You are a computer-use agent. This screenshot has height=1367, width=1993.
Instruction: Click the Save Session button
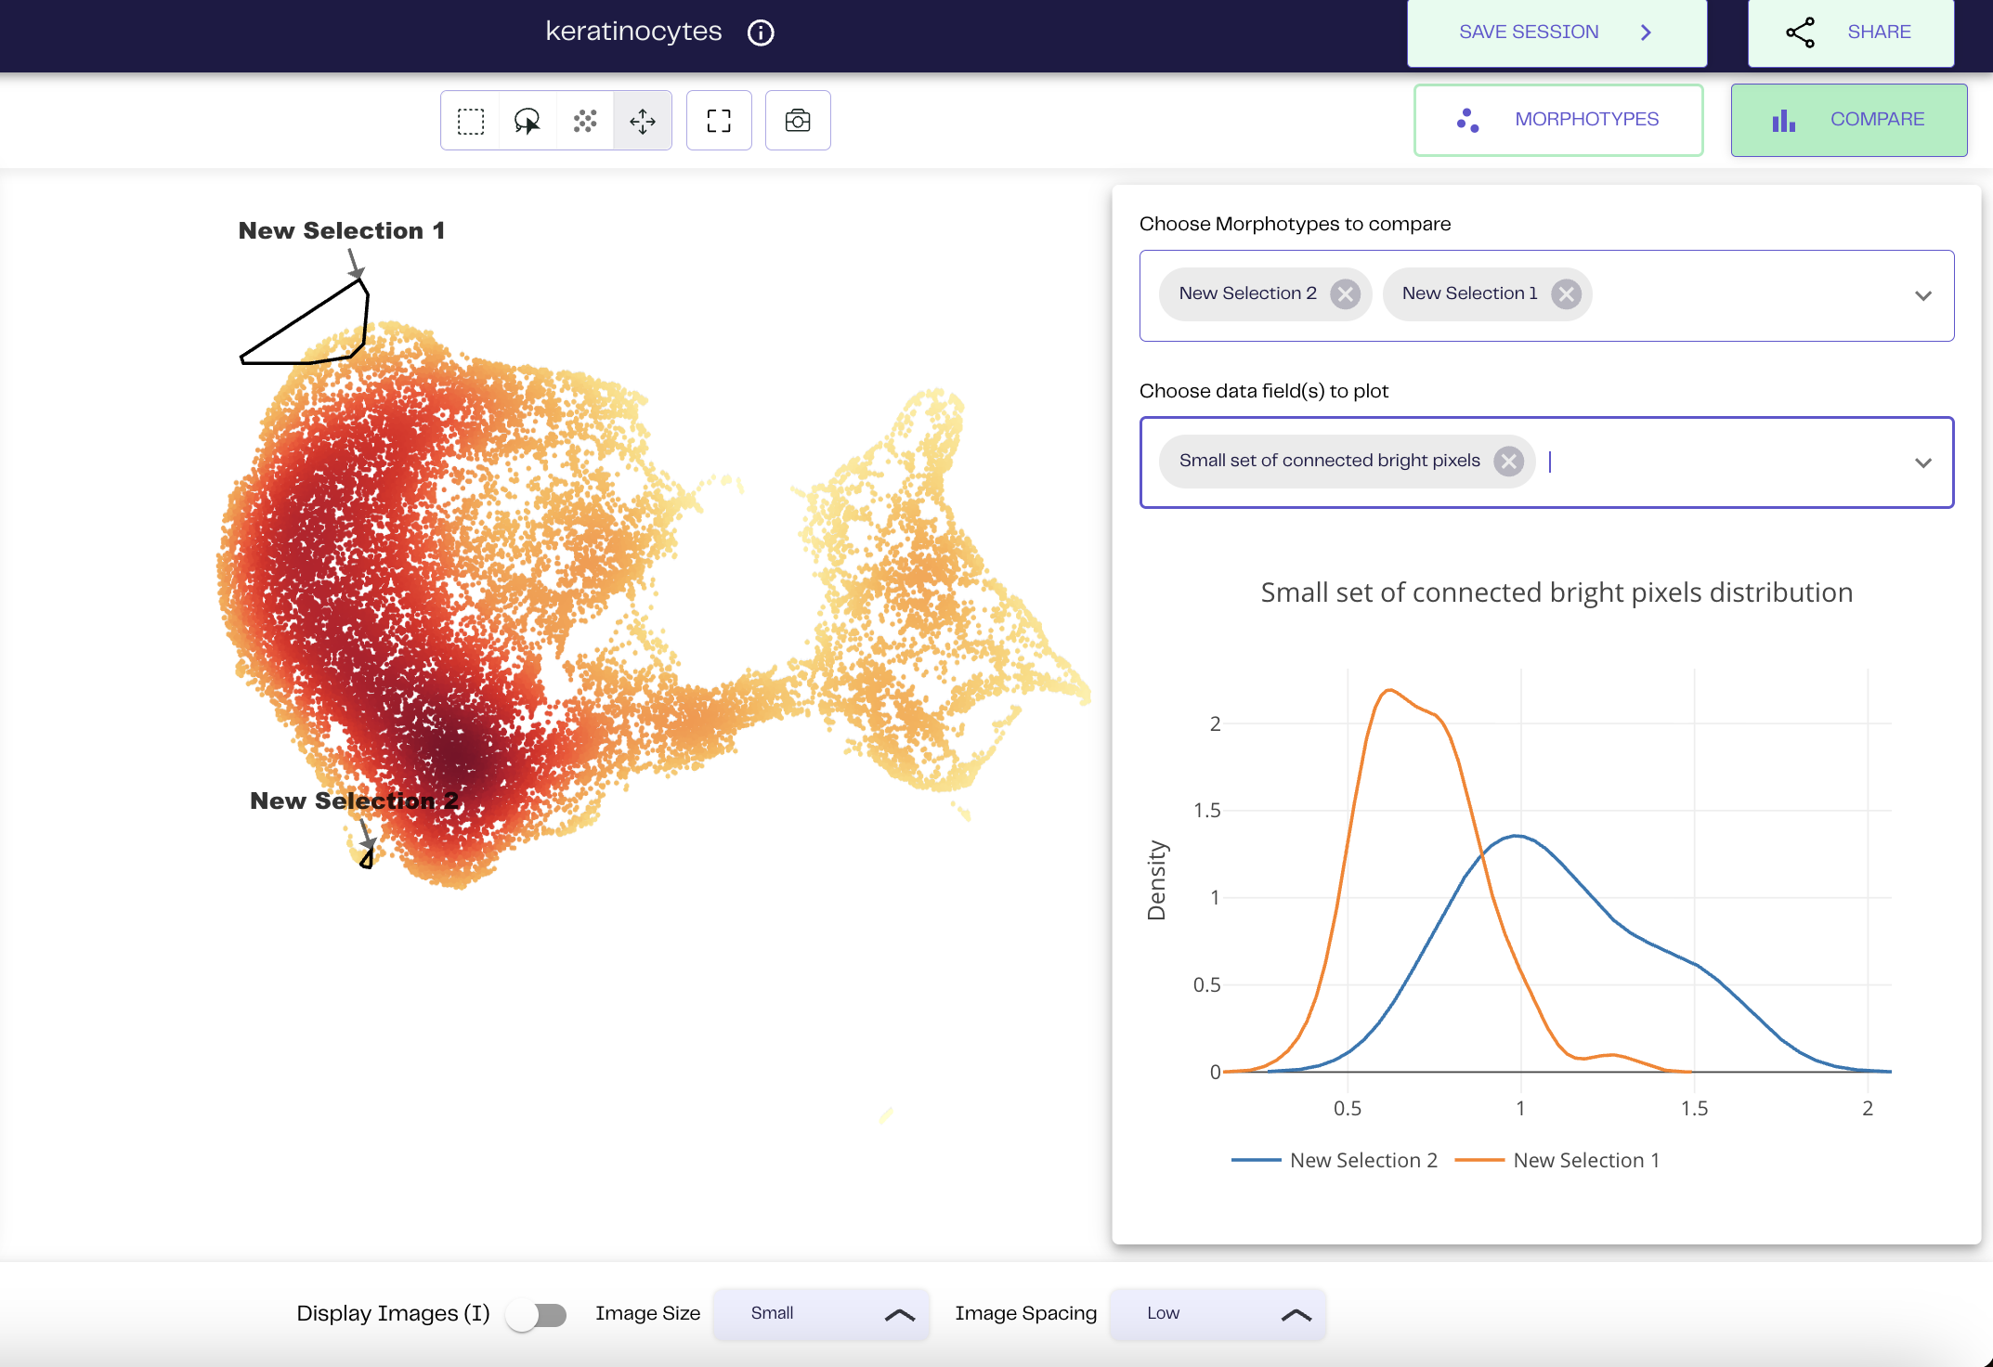(1557, 33)
